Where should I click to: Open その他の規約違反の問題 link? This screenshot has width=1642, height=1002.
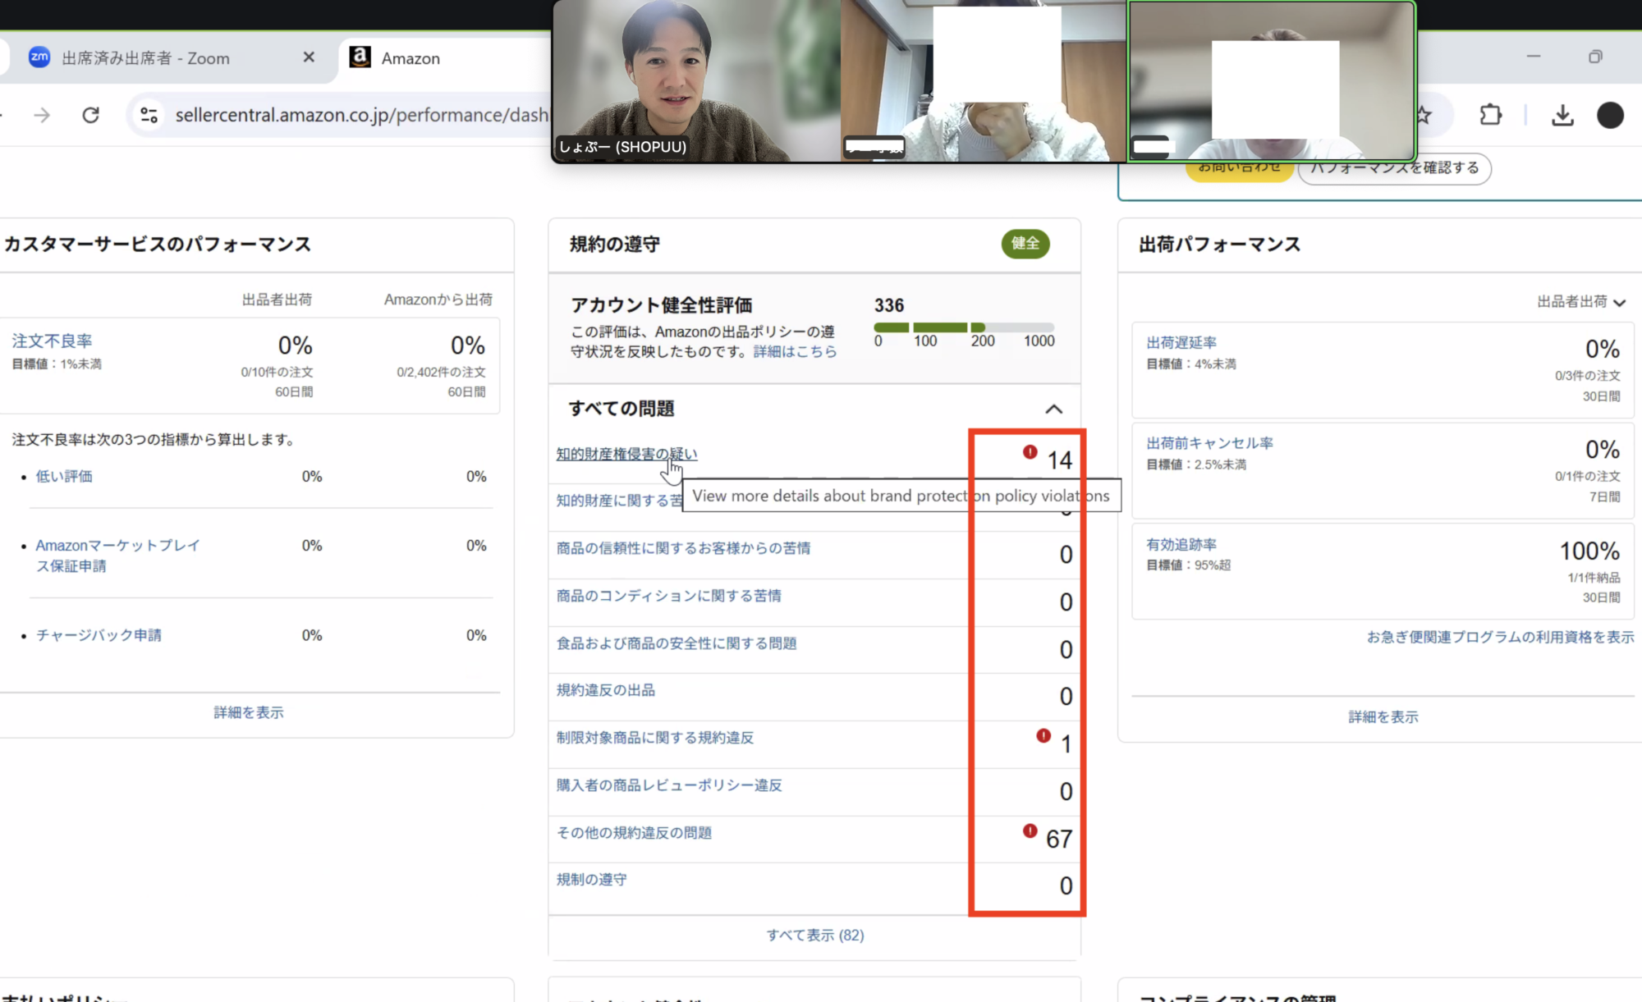coord(634,833)
